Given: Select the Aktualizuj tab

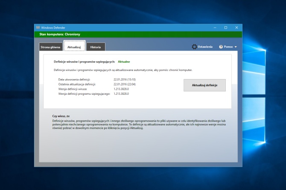Looking at the screenshot, I should (x=74, y=47).
